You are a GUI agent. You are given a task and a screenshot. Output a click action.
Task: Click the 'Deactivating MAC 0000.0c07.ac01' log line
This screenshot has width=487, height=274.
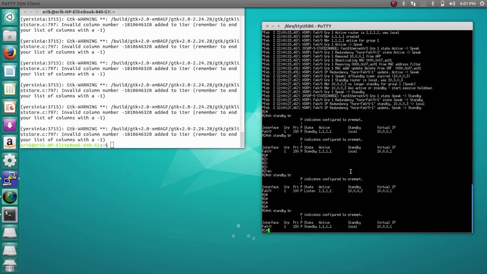coord(327,60)
